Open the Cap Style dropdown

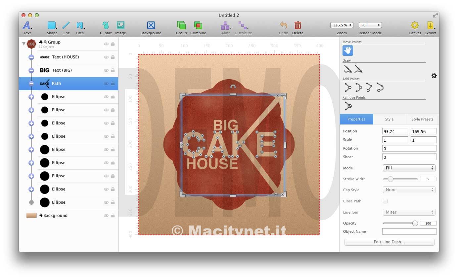(x=409, y=190)
